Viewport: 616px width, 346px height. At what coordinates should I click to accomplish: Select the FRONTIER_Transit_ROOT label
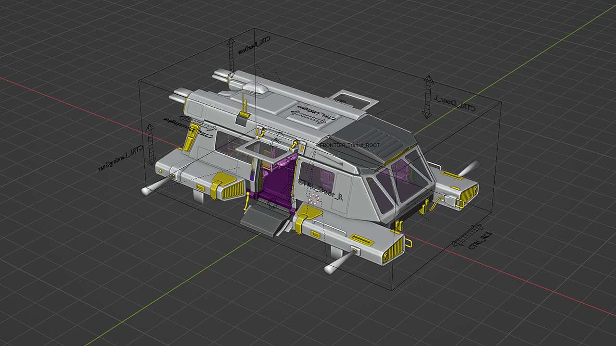pyautogui.click(x=350, y=145)
